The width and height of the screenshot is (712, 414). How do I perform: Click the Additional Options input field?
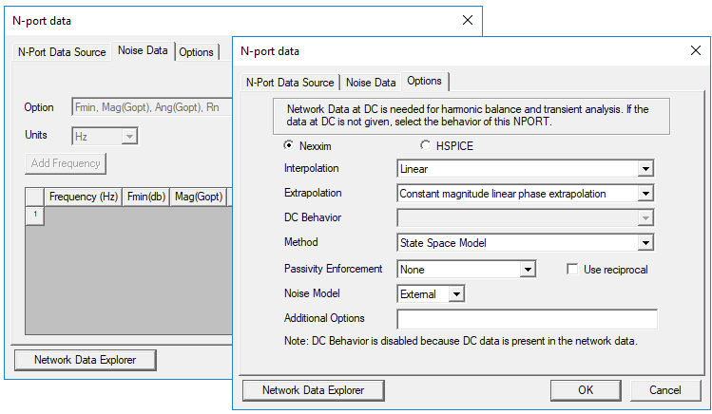pyautogui.click(x=527, y=319)
